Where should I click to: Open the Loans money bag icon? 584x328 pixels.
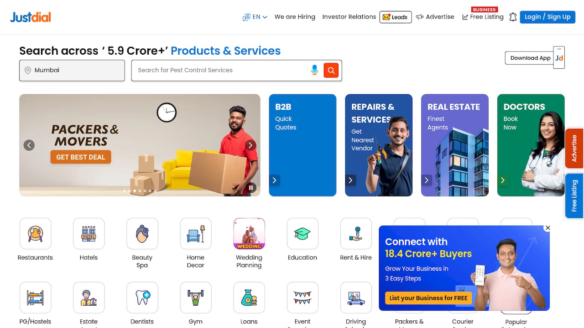pyautogui.click(x=249, y=297)
